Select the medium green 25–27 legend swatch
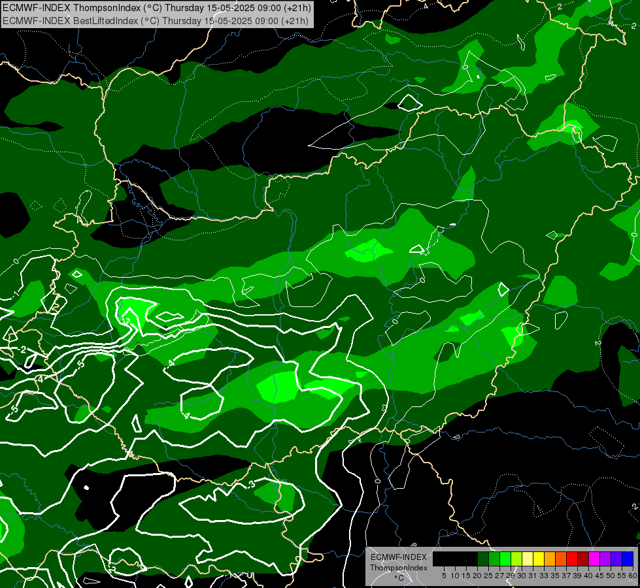This screenshot has height=588, width=640. [494, 559]
